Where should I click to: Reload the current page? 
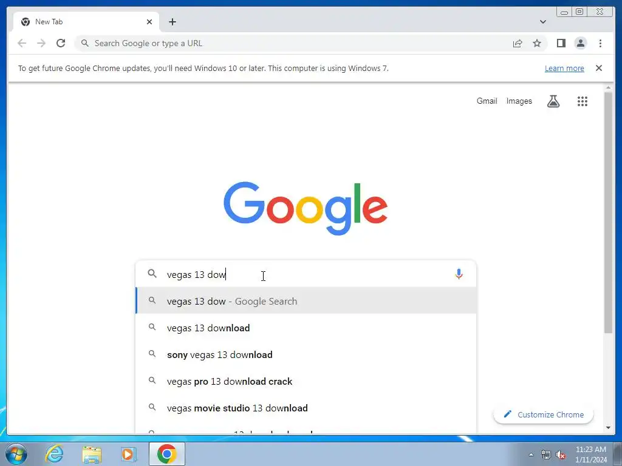(61, 43)
